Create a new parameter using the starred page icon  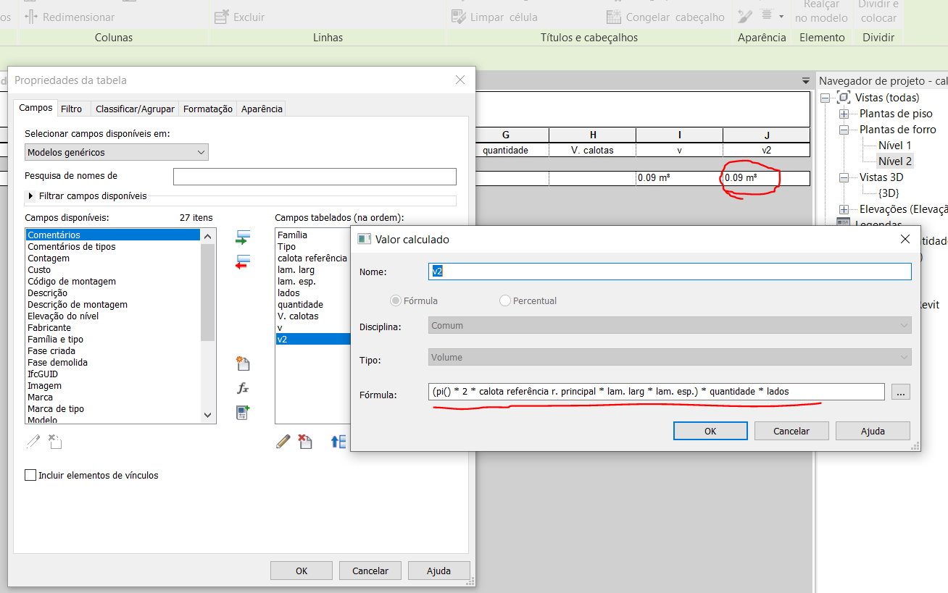(x=243, y=363)
